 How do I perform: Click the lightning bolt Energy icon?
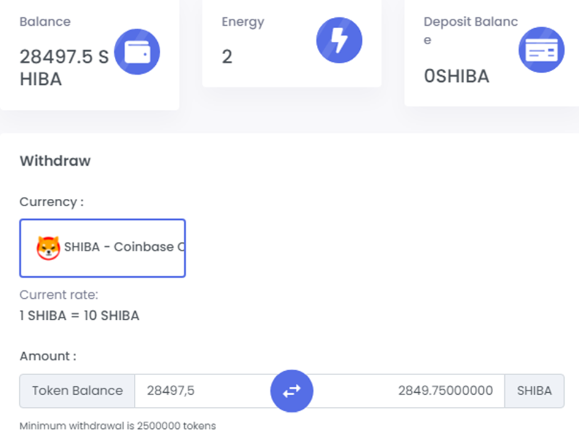(x=339, y=41)
